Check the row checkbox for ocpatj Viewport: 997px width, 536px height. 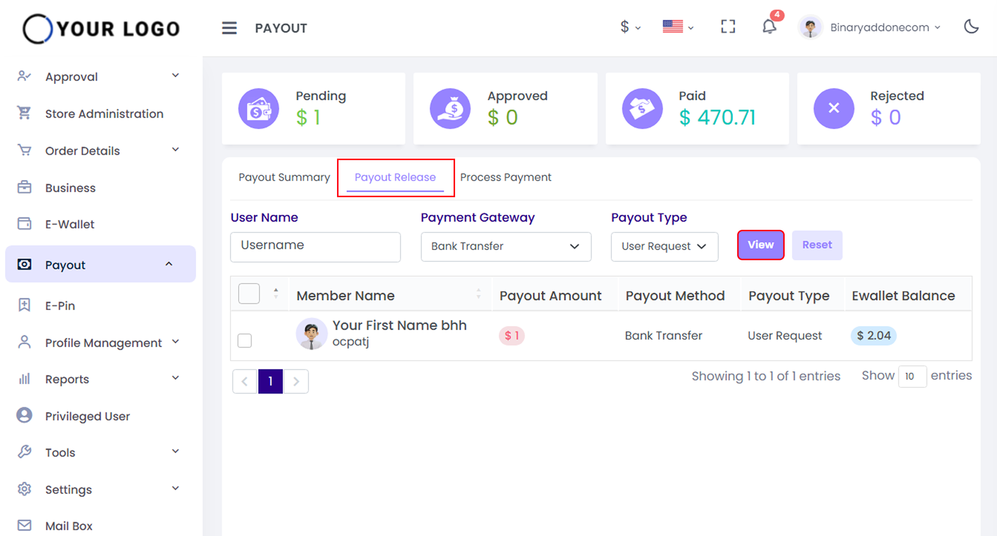tap(244, 340)
